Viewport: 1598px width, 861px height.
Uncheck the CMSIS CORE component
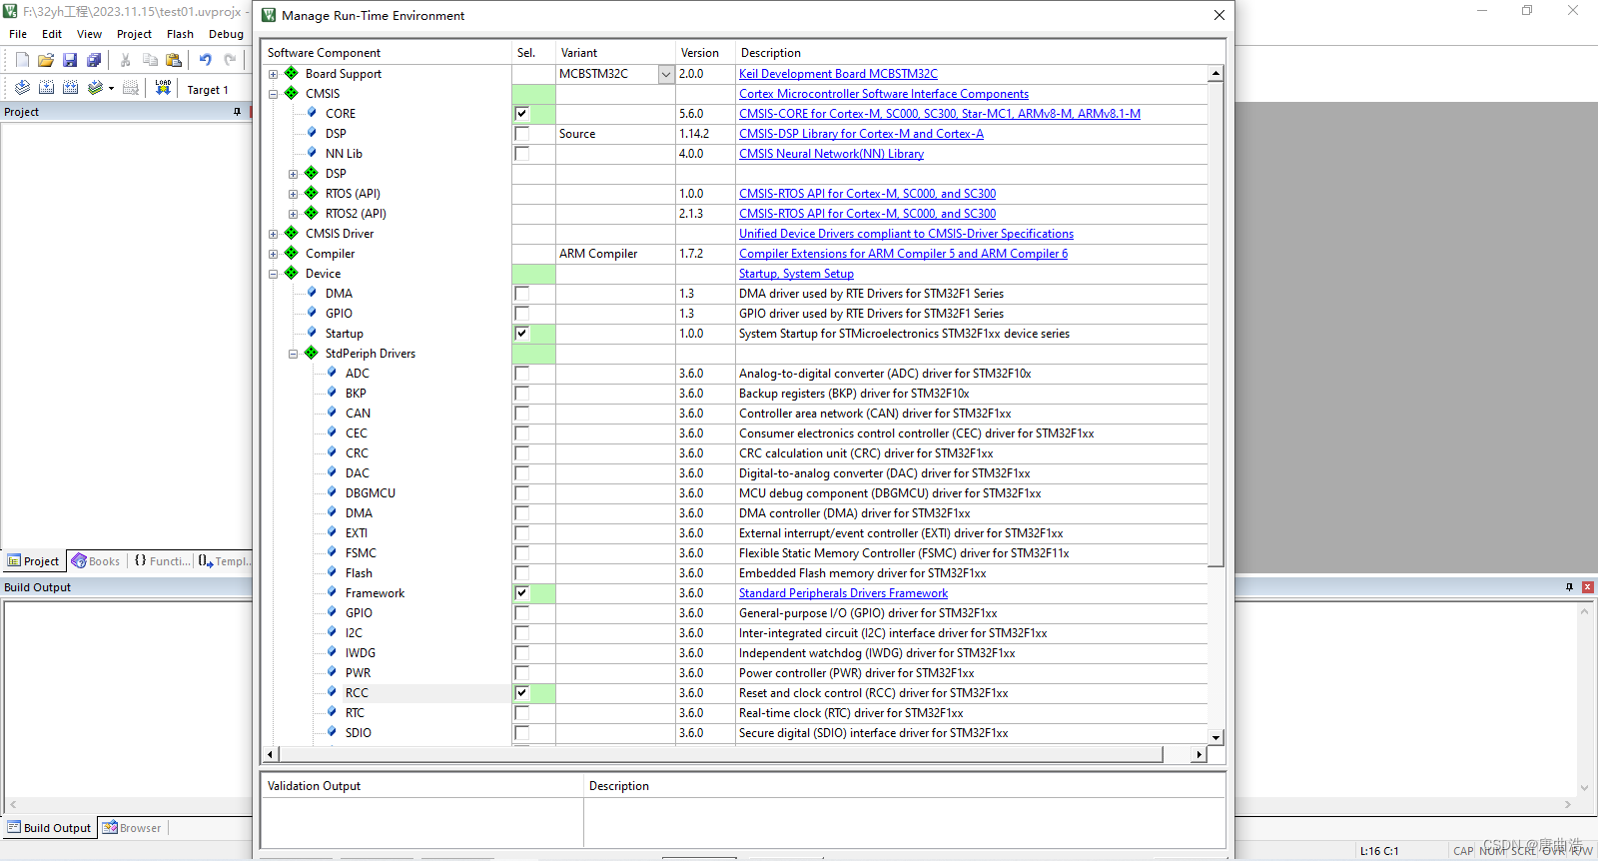point(522,114)
